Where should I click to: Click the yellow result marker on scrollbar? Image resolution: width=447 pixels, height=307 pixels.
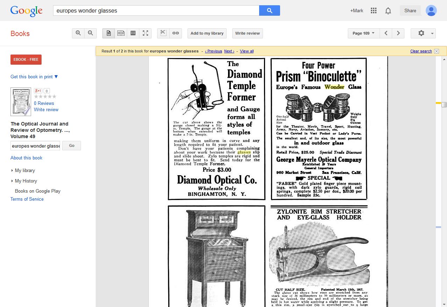[x=438, y=103]
